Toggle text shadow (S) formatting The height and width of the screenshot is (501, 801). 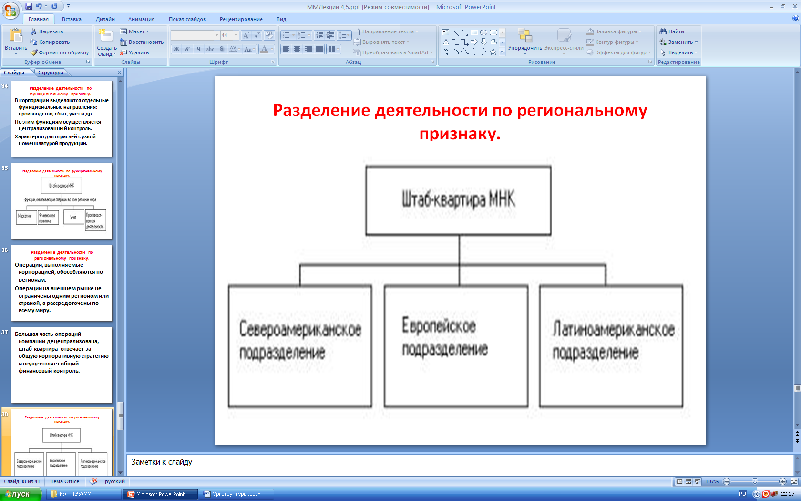tap(221, 49)
